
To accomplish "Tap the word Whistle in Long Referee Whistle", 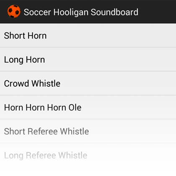I will (73, 155).
